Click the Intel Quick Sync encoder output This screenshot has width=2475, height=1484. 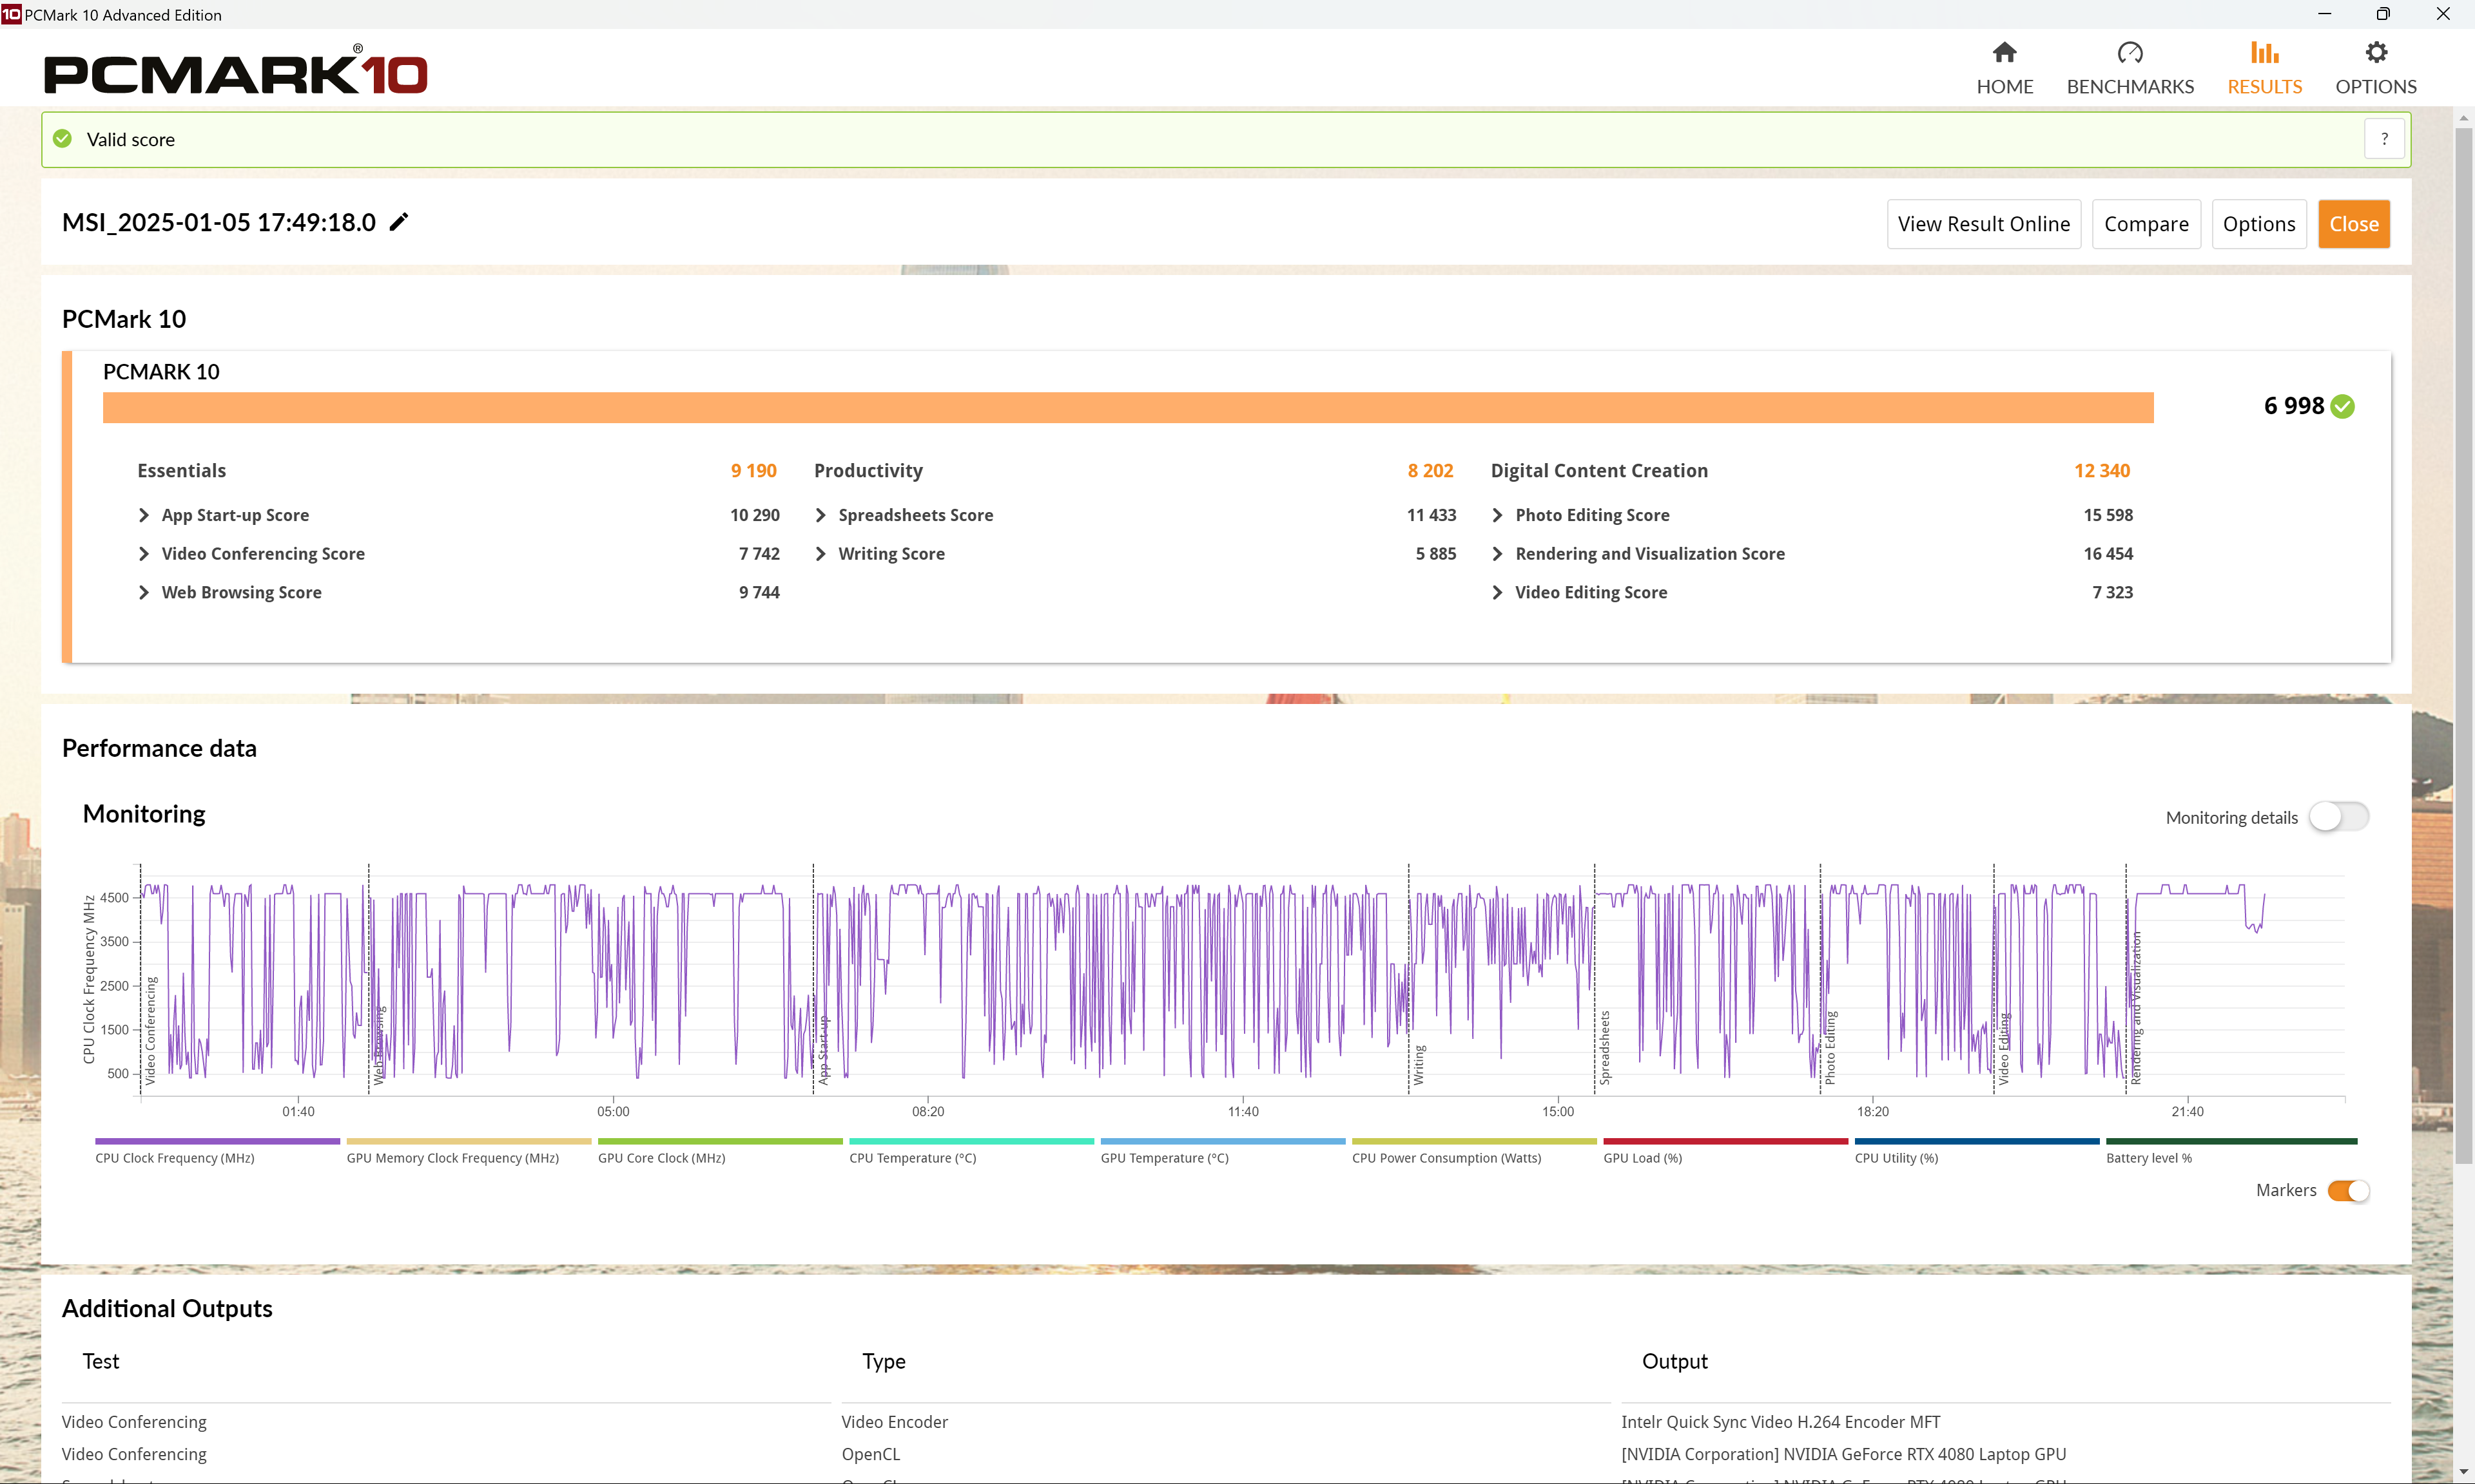1780,1422
